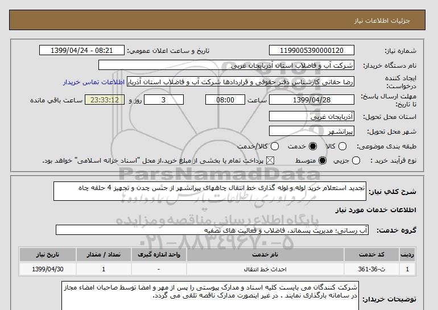Click the public announcement date field 1399/04/24
438x310 pixels.
(x=81, y=50)
